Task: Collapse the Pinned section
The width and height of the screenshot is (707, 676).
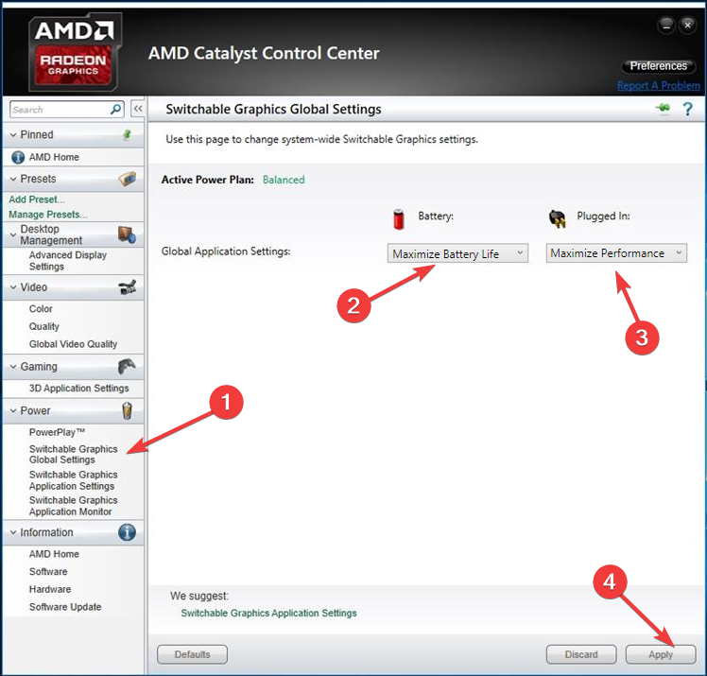Action: point(13,135)
